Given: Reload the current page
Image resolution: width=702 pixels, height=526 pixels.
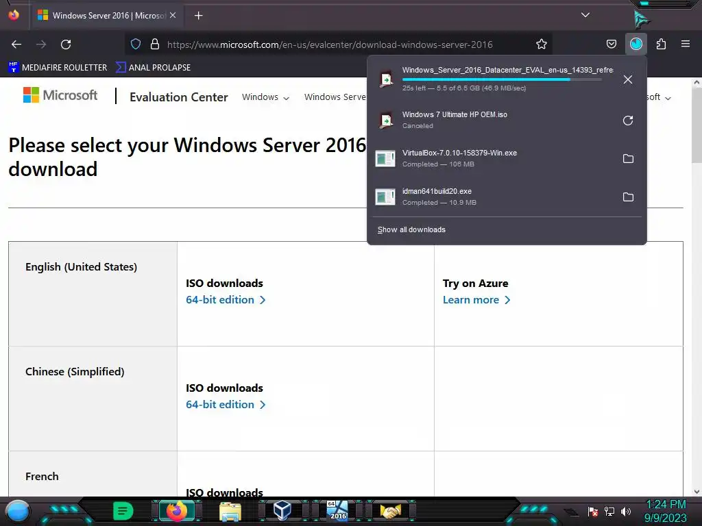Looking at the screenshot, I should click(x=66, y=45).
